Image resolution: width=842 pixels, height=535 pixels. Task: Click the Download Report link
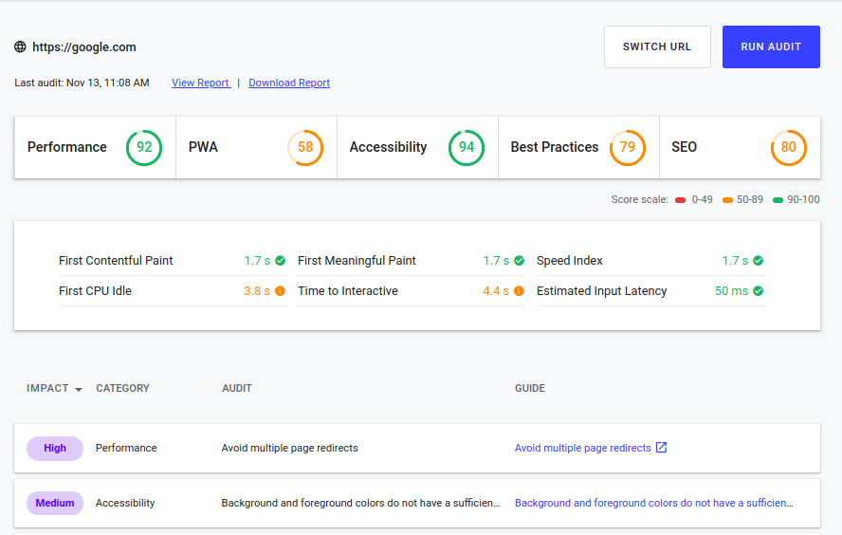tap(289, 83)
